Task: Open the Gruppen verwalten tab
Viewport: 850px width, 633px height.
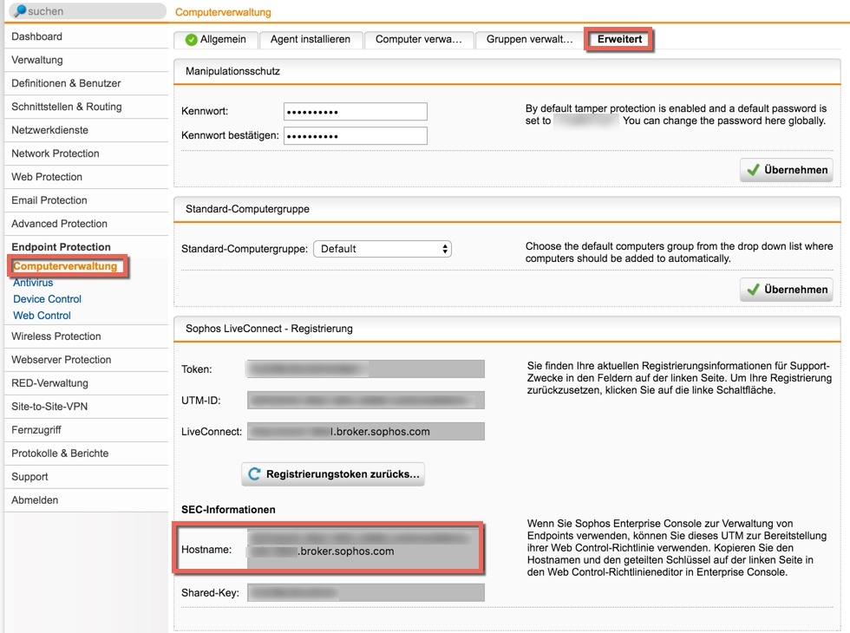Action: coord(529,40)
